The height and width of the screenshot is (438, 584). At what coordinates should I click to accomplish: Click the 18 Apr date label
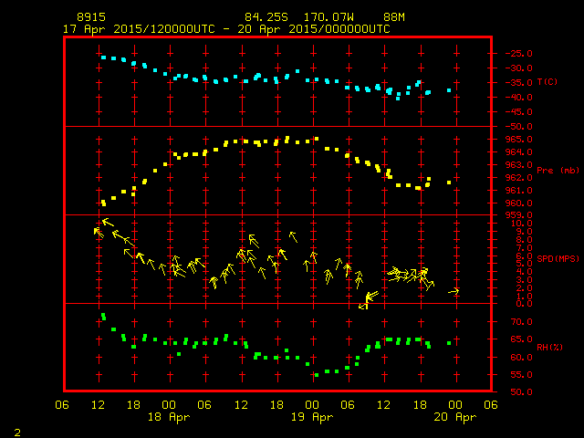169,417
